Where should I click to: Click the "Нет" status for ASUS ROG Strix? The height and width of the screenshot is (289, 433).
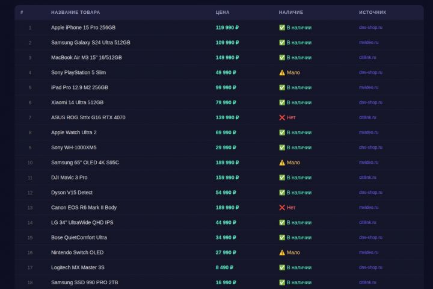[x=291, y=117]
